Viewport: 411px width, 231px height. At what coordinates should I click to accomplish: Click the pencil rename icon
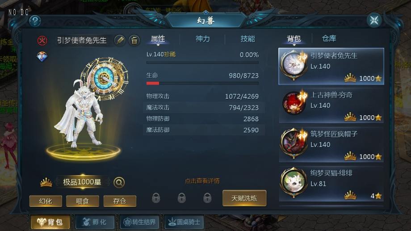(120, 40)
